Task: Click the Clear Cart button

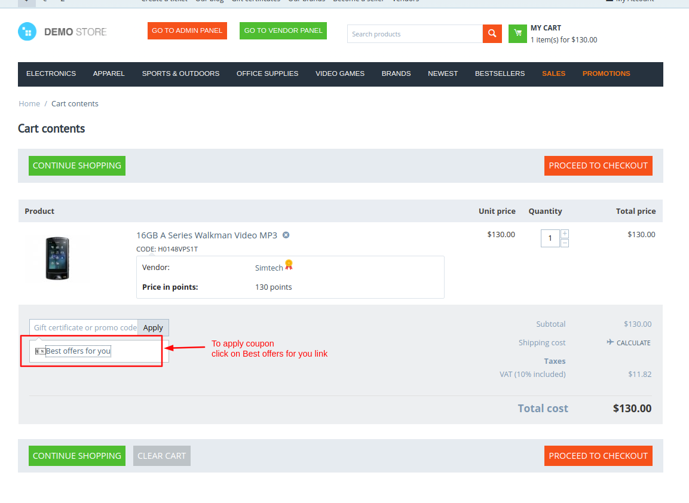Action: tap(161, 456)
